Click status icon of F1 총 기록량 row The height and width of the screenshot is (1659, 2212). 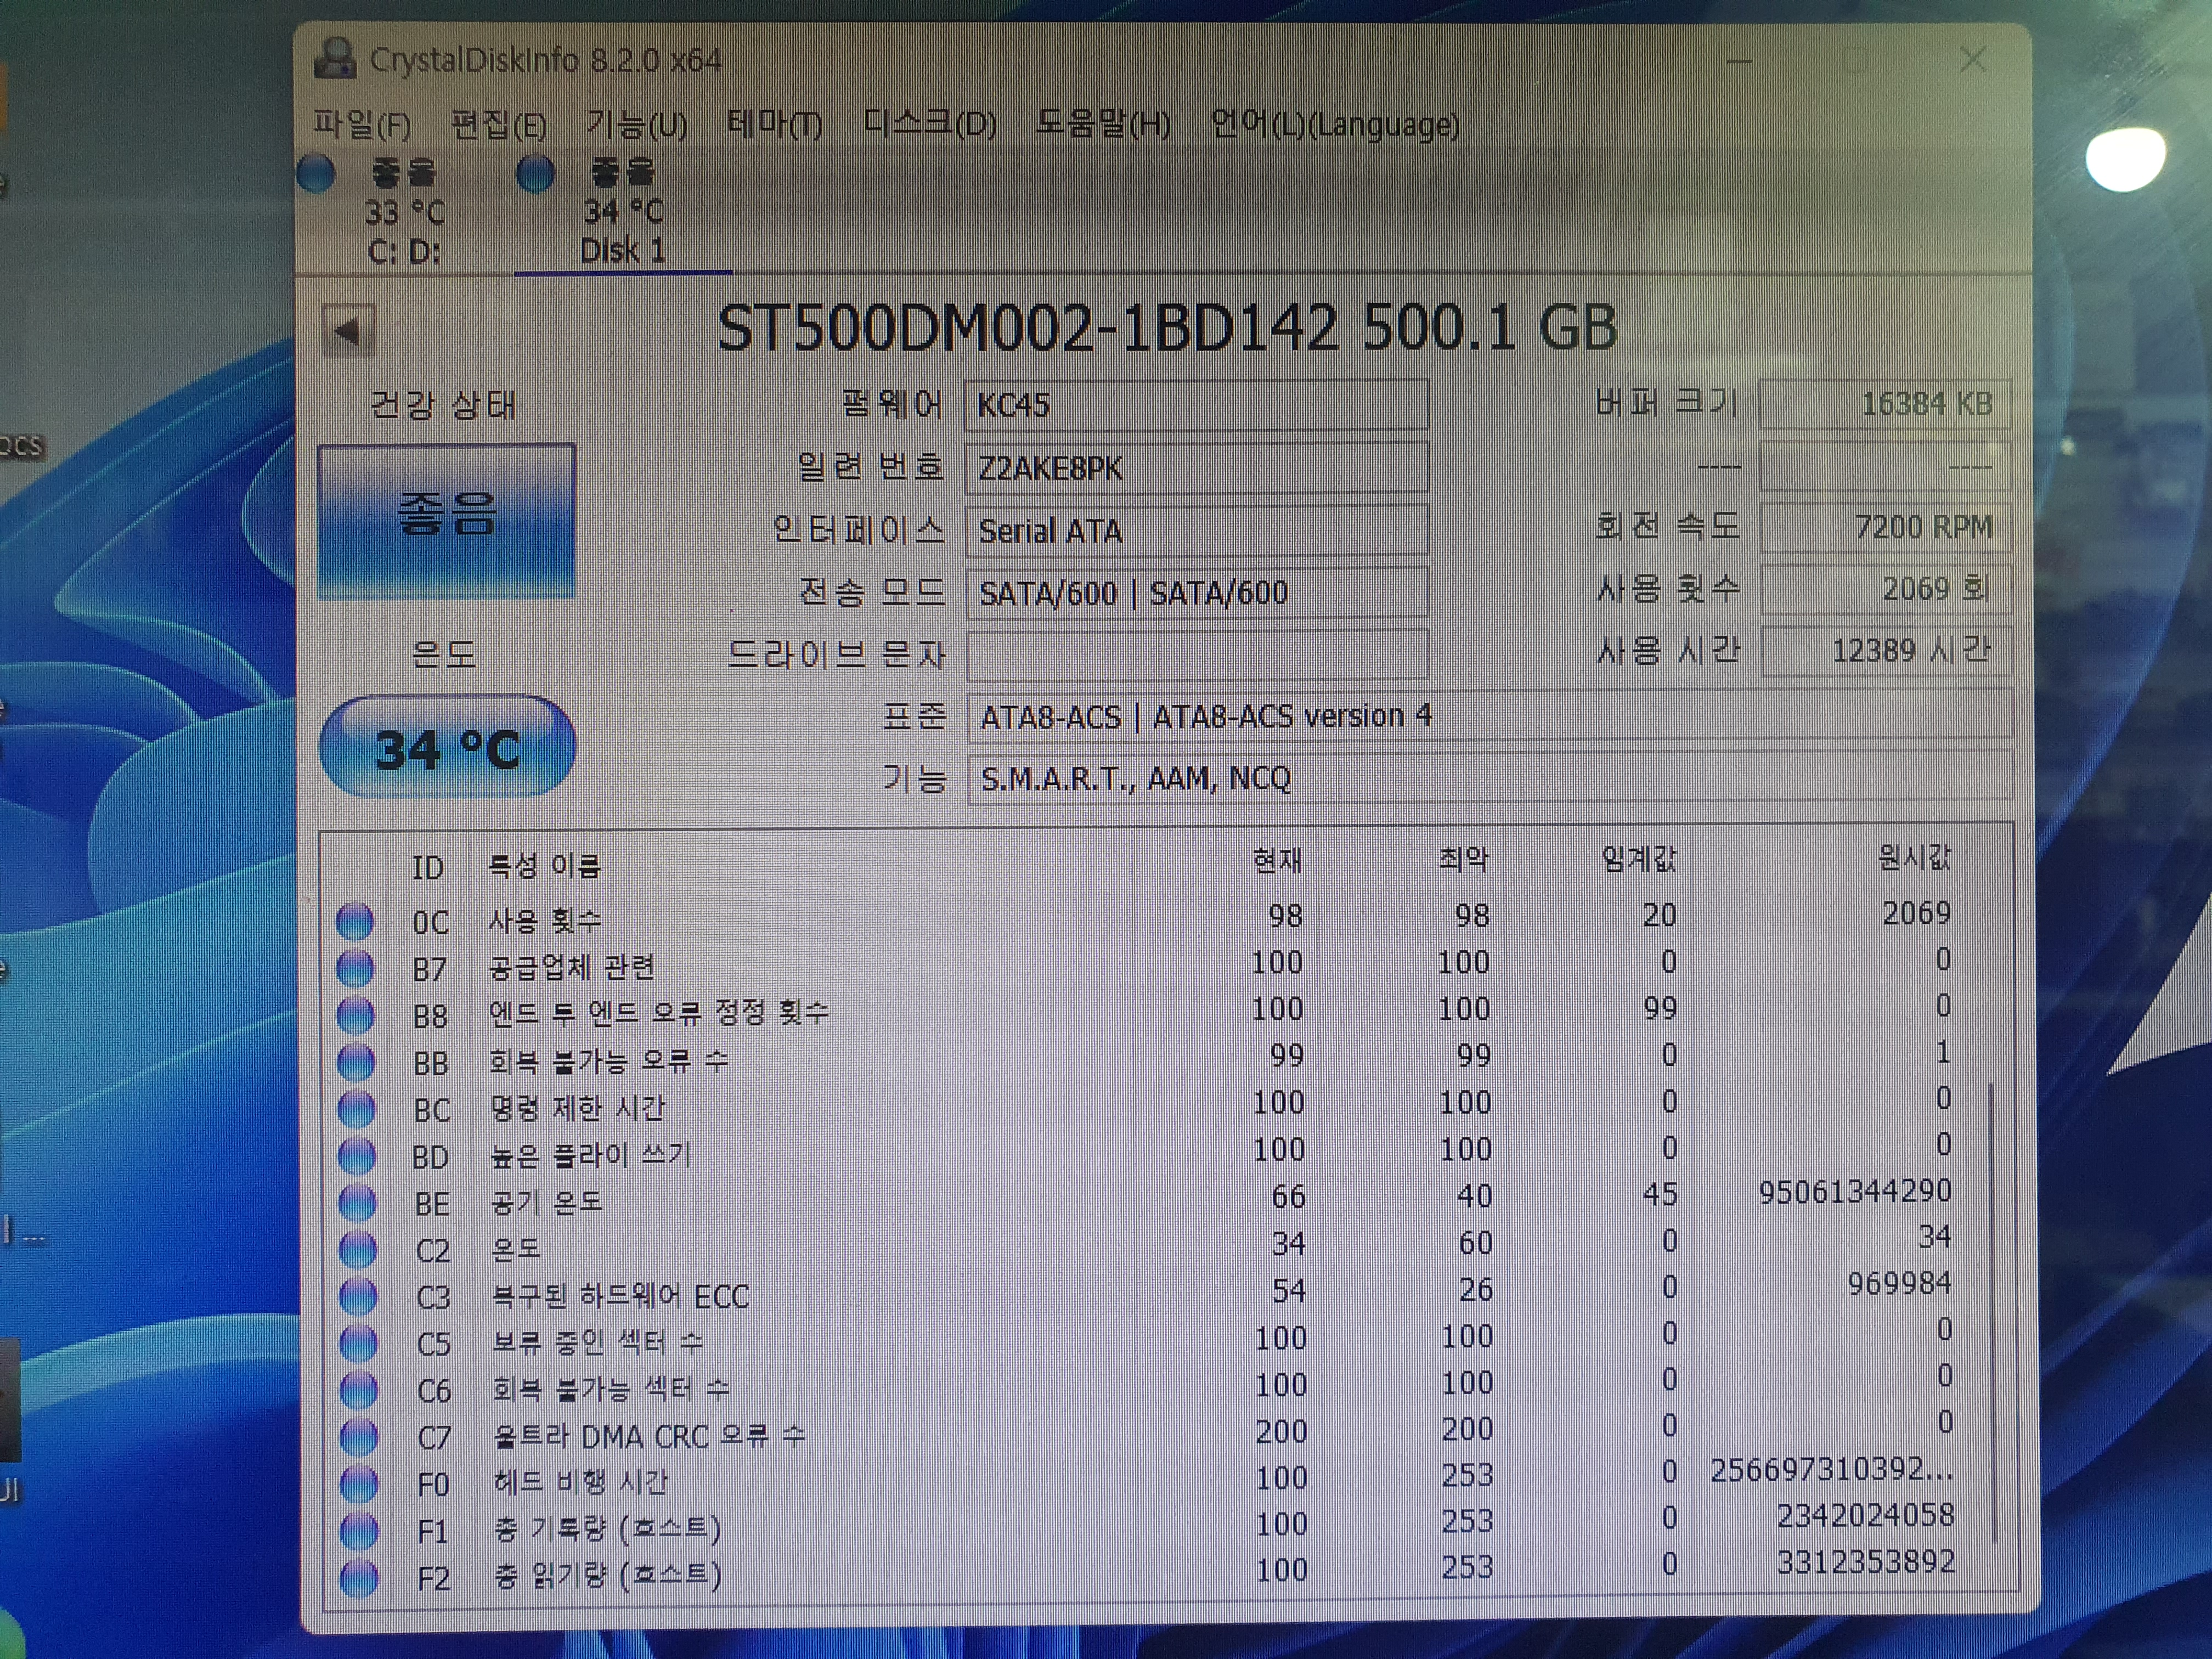coord(360,1531)
